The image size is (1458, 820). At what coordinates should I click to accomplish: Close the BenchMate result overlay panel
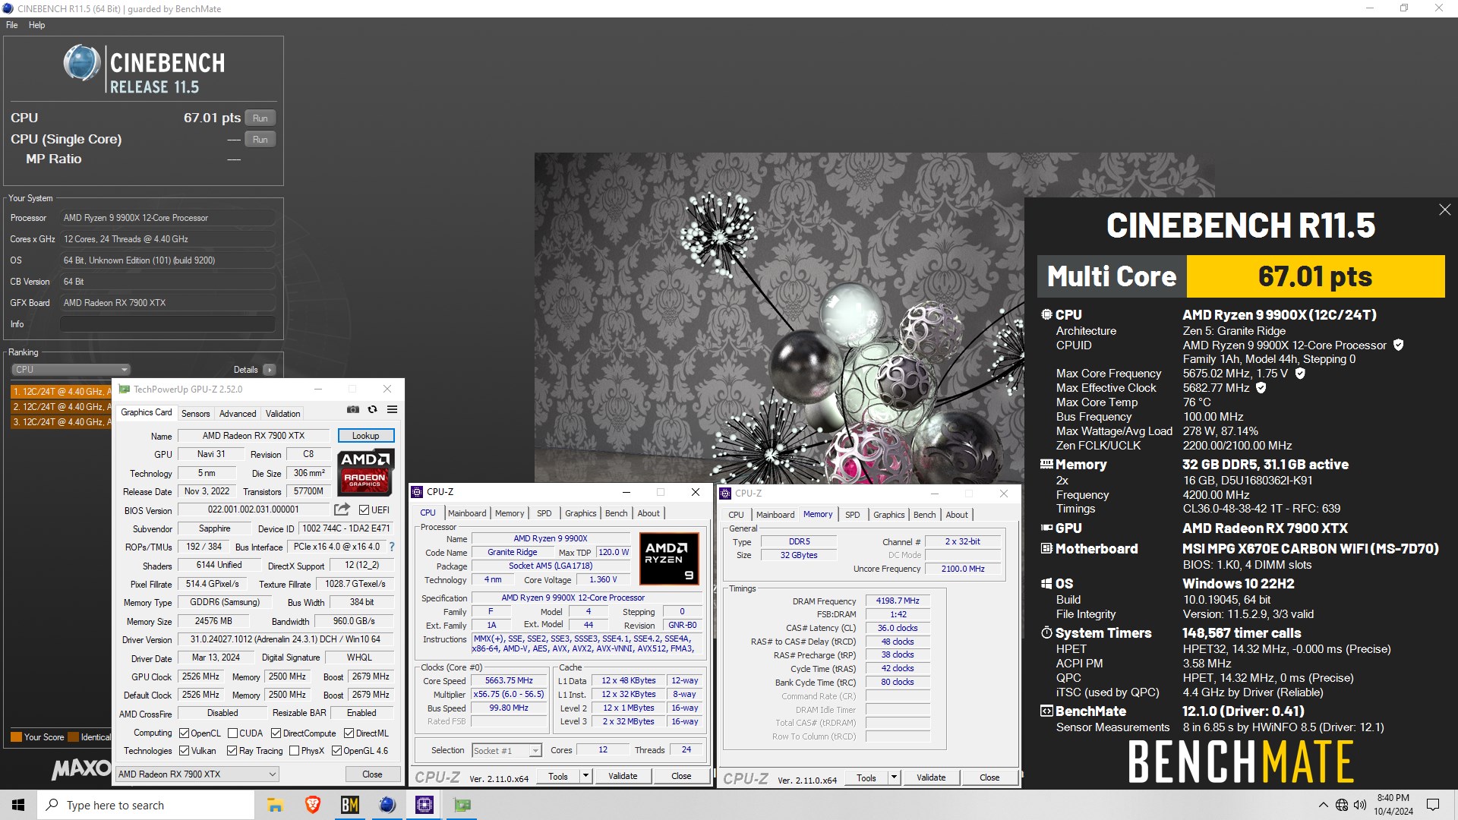tap(1444, 210)
